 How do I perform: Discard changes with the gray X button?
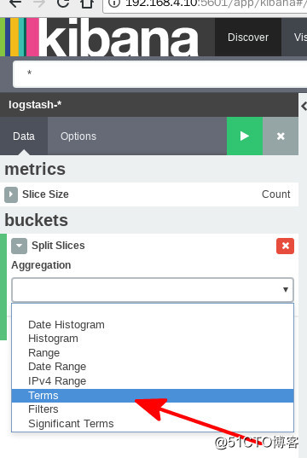click(x=281, y=136)
